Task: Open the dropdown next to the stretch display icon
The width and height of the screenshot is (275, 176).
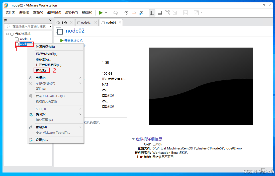Action: pos(202,13)
